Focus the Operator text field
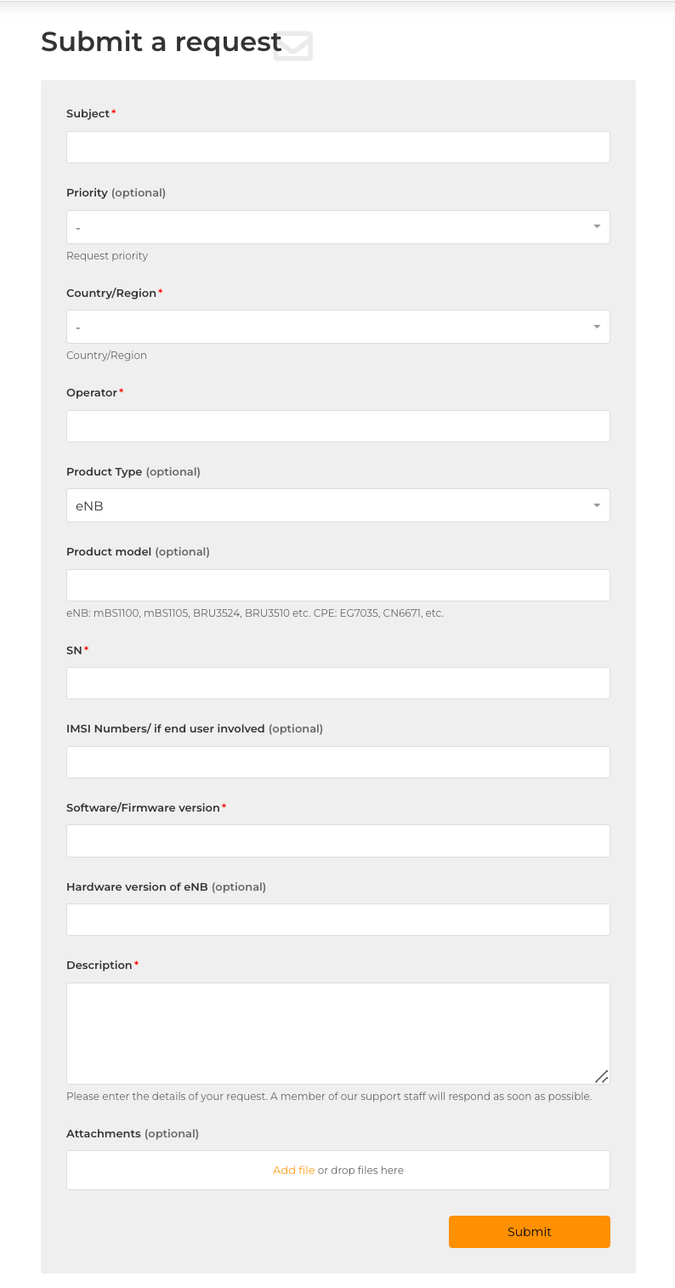This screenshot has width=675, height=1288. point(338,426)
